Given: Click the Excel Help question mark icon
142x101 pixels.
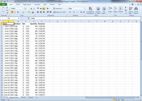Looking at the screenshot, I should [132, 4].
